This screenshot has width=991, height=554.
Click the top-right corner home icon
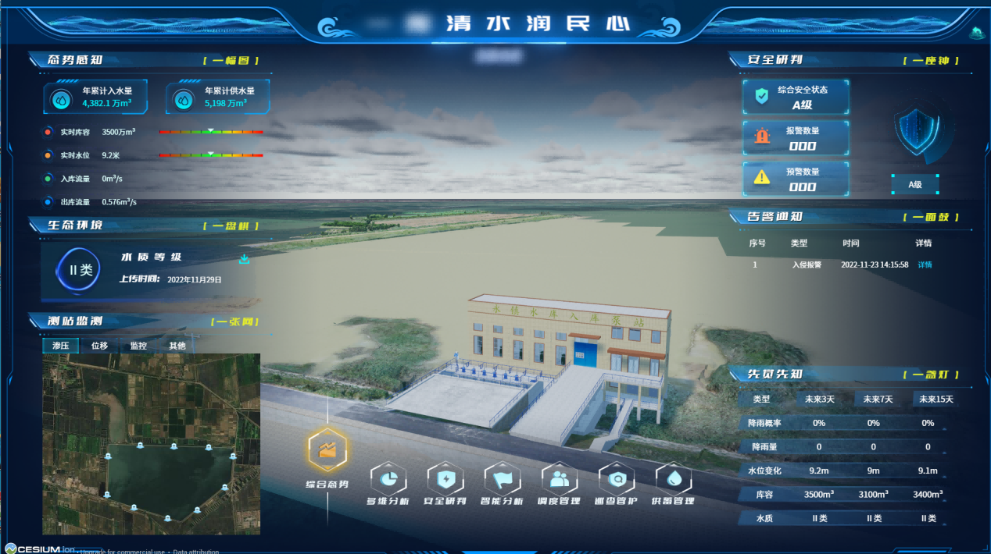[x=975, y=33]
